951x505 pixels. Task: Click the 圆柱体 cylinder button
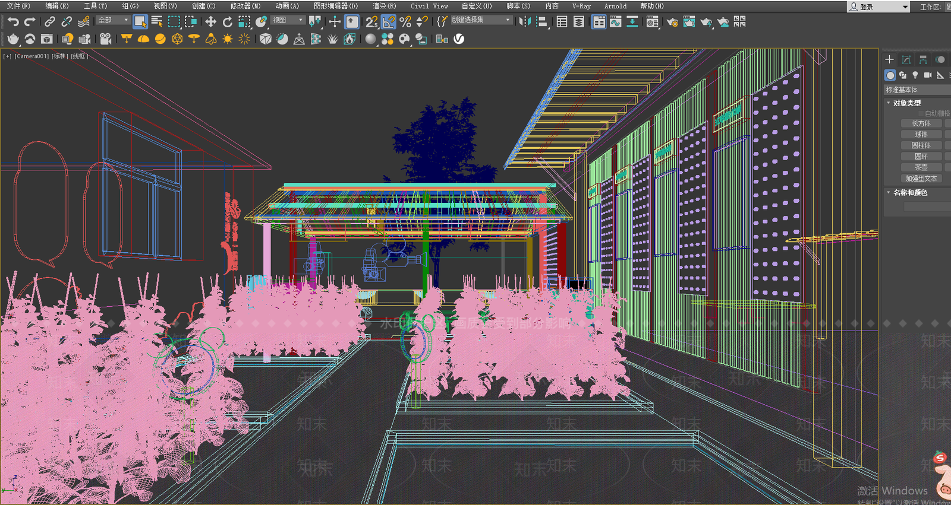click(x=921, y=145)
